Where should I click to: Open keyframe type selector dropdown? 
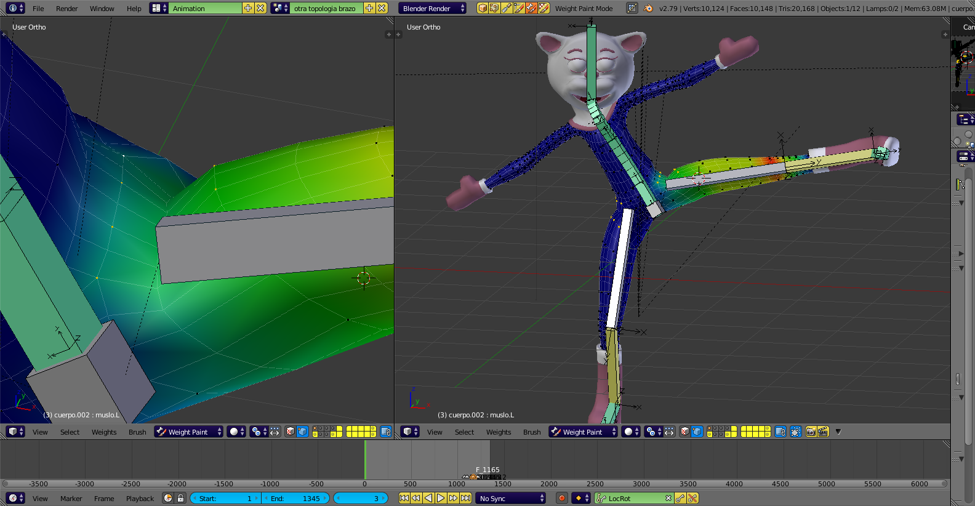tap(582, 498)
